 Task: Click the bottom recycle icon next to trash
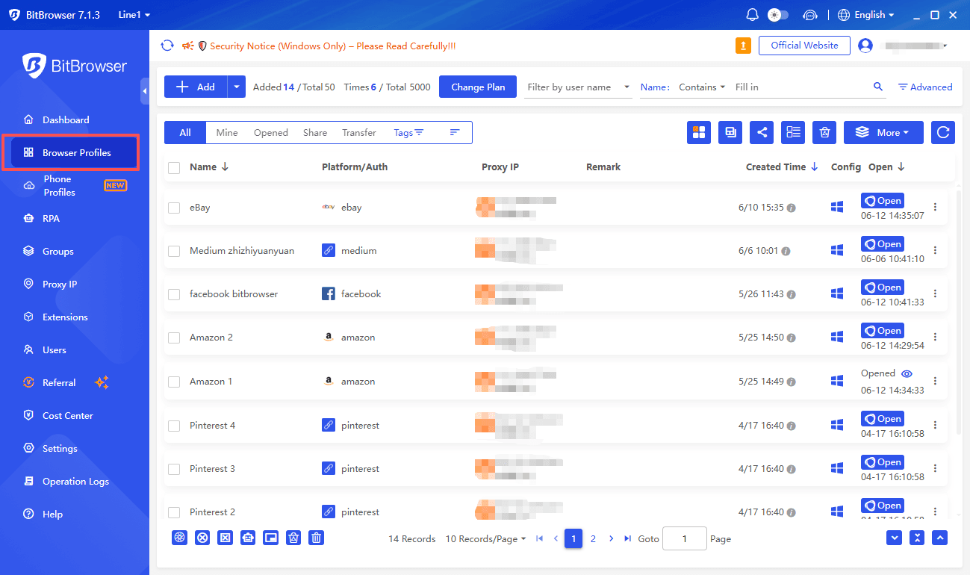click(293, 538)
